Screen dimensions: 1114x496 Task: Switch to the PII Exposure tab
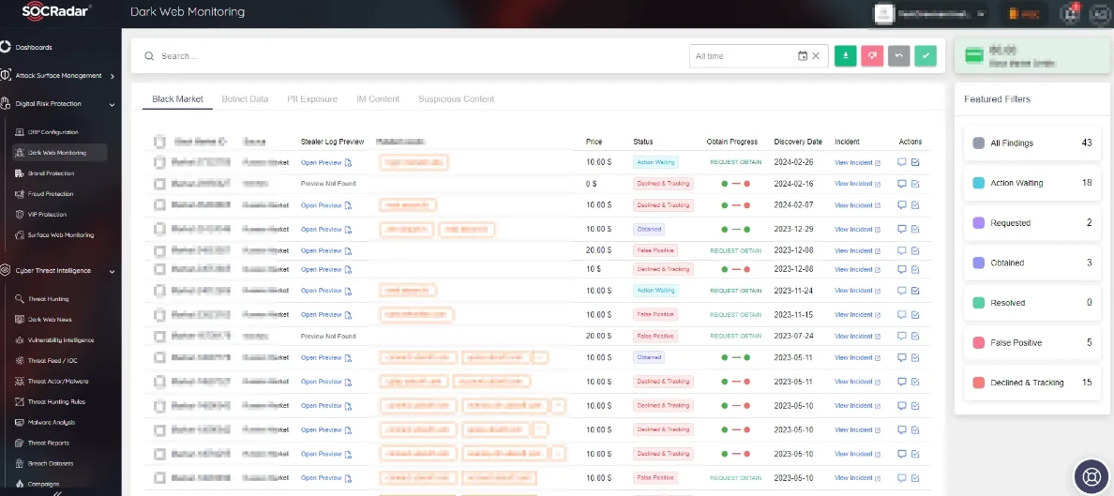312,98
